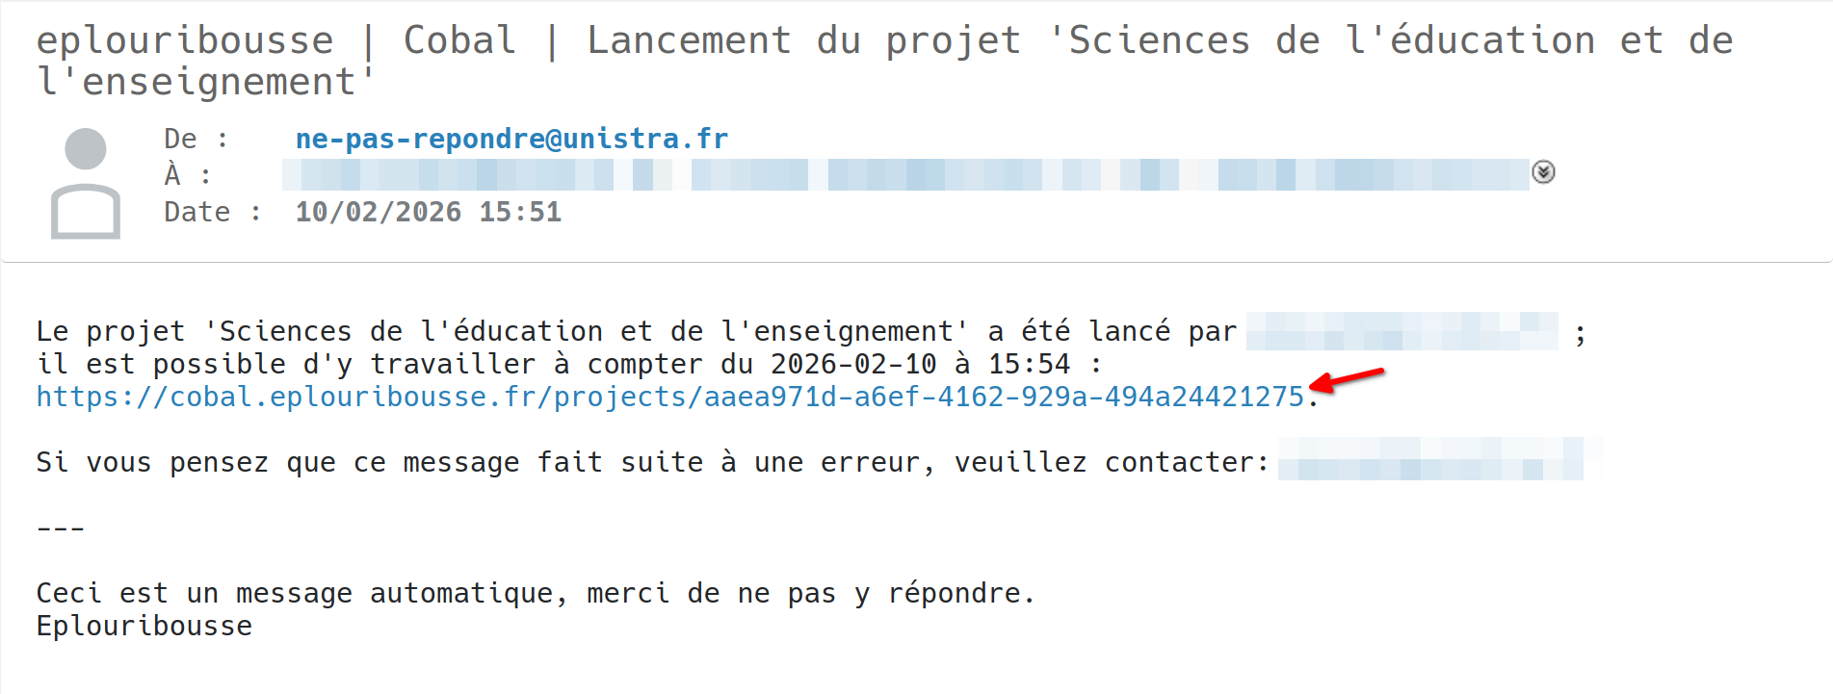This screenshot has height=694, width=1833.
Task: Click the sender avatar silhouette icon
Action: click(x=86, y=183)
